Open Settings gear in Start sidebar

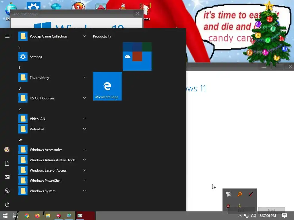point(7,191)
